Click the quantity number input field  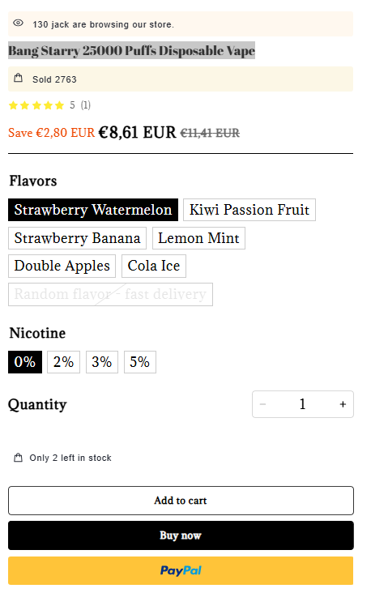303,404
